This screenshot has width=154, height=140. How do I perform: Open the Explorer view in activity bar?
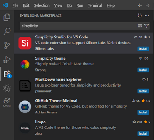point(7,17)
